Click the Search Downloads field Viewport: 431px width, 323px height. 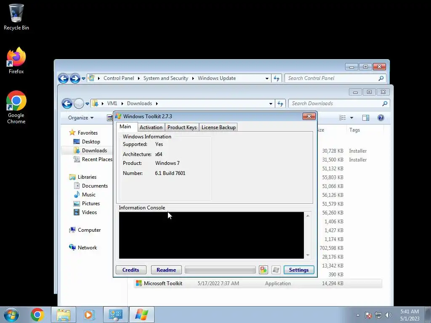pyautogui.click(x=339, y=103)
